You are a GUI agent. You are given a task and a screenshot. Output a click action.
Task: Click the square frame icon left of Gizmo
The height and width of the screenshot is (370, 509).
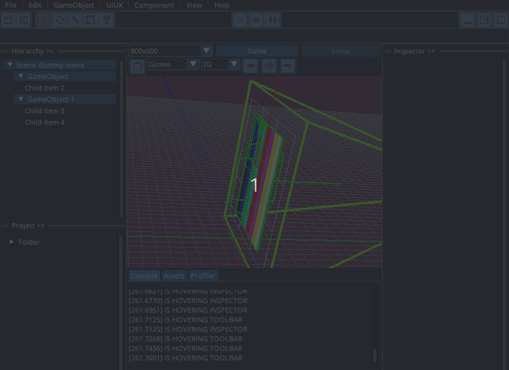[x=137, y=65]
